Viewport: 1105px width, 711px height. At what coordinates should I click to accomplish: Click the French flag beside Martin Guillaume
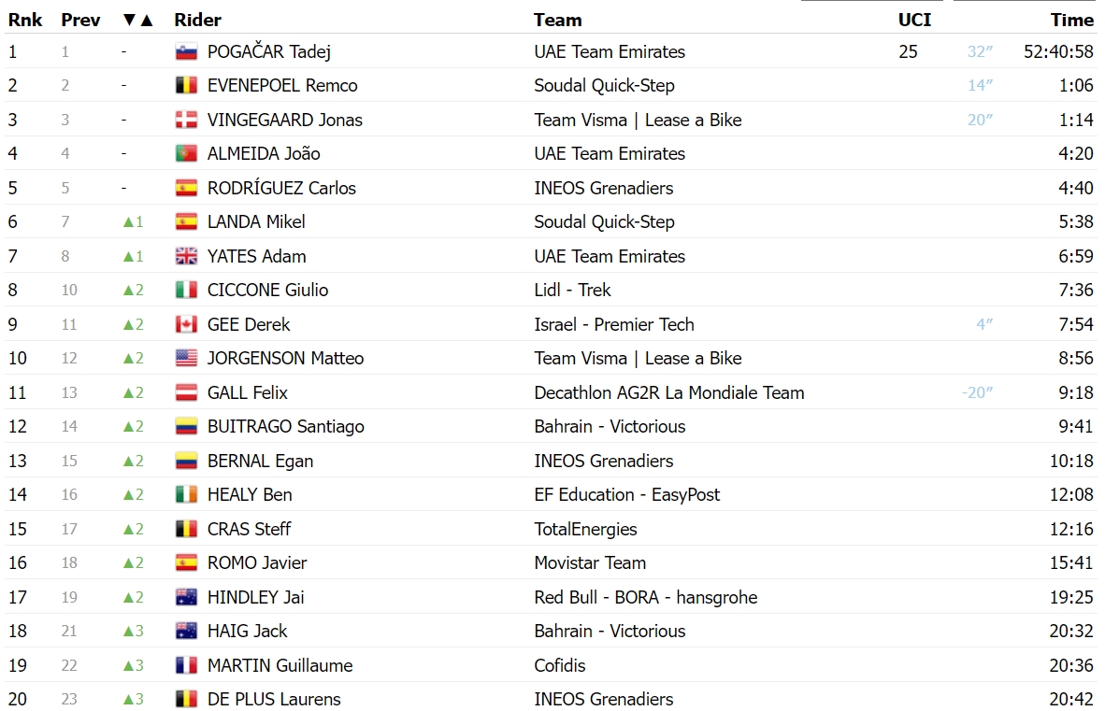pos(186,665)
